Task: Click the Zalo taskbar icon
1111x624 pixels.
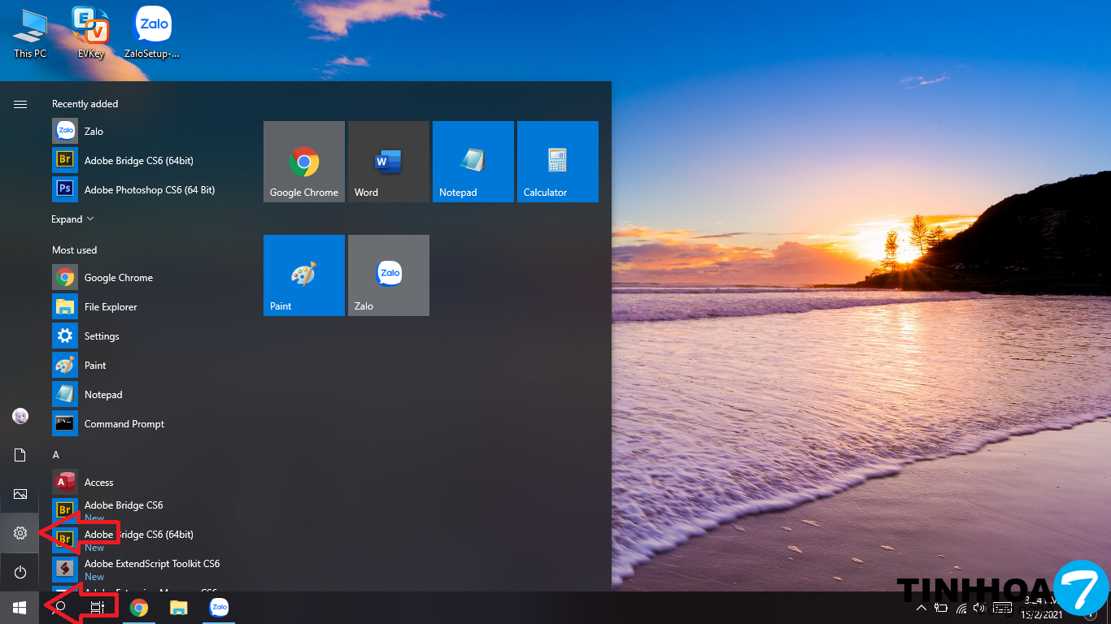Action: (219, 607)
